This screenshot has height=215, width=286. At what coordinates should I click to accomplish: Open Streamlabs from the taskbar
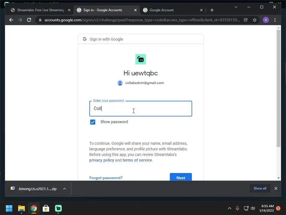[58, 208]
